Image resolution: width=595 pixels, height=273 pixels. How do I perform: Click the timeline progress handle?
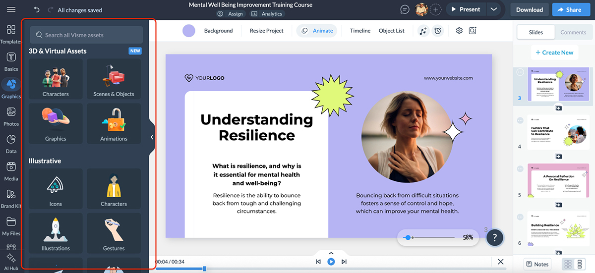click(204, 269)
